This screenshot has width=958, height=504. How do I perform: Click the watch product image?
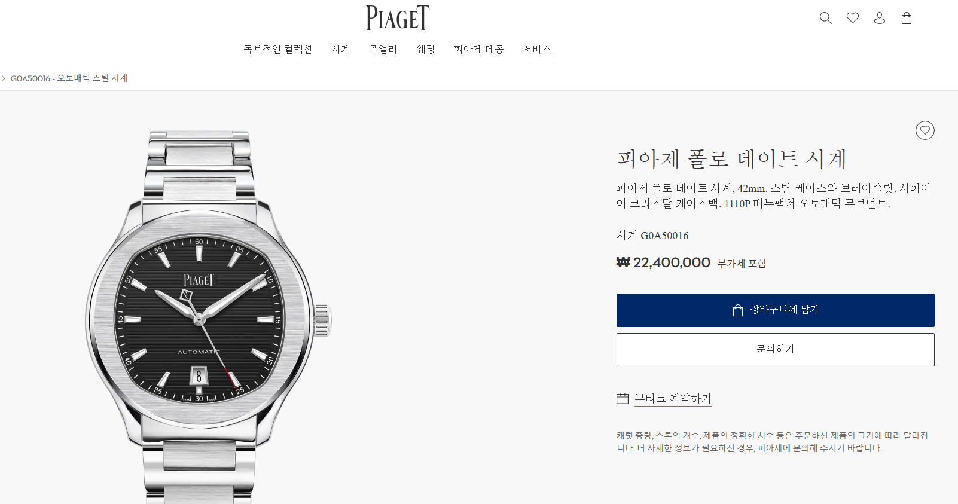(208, 317)
